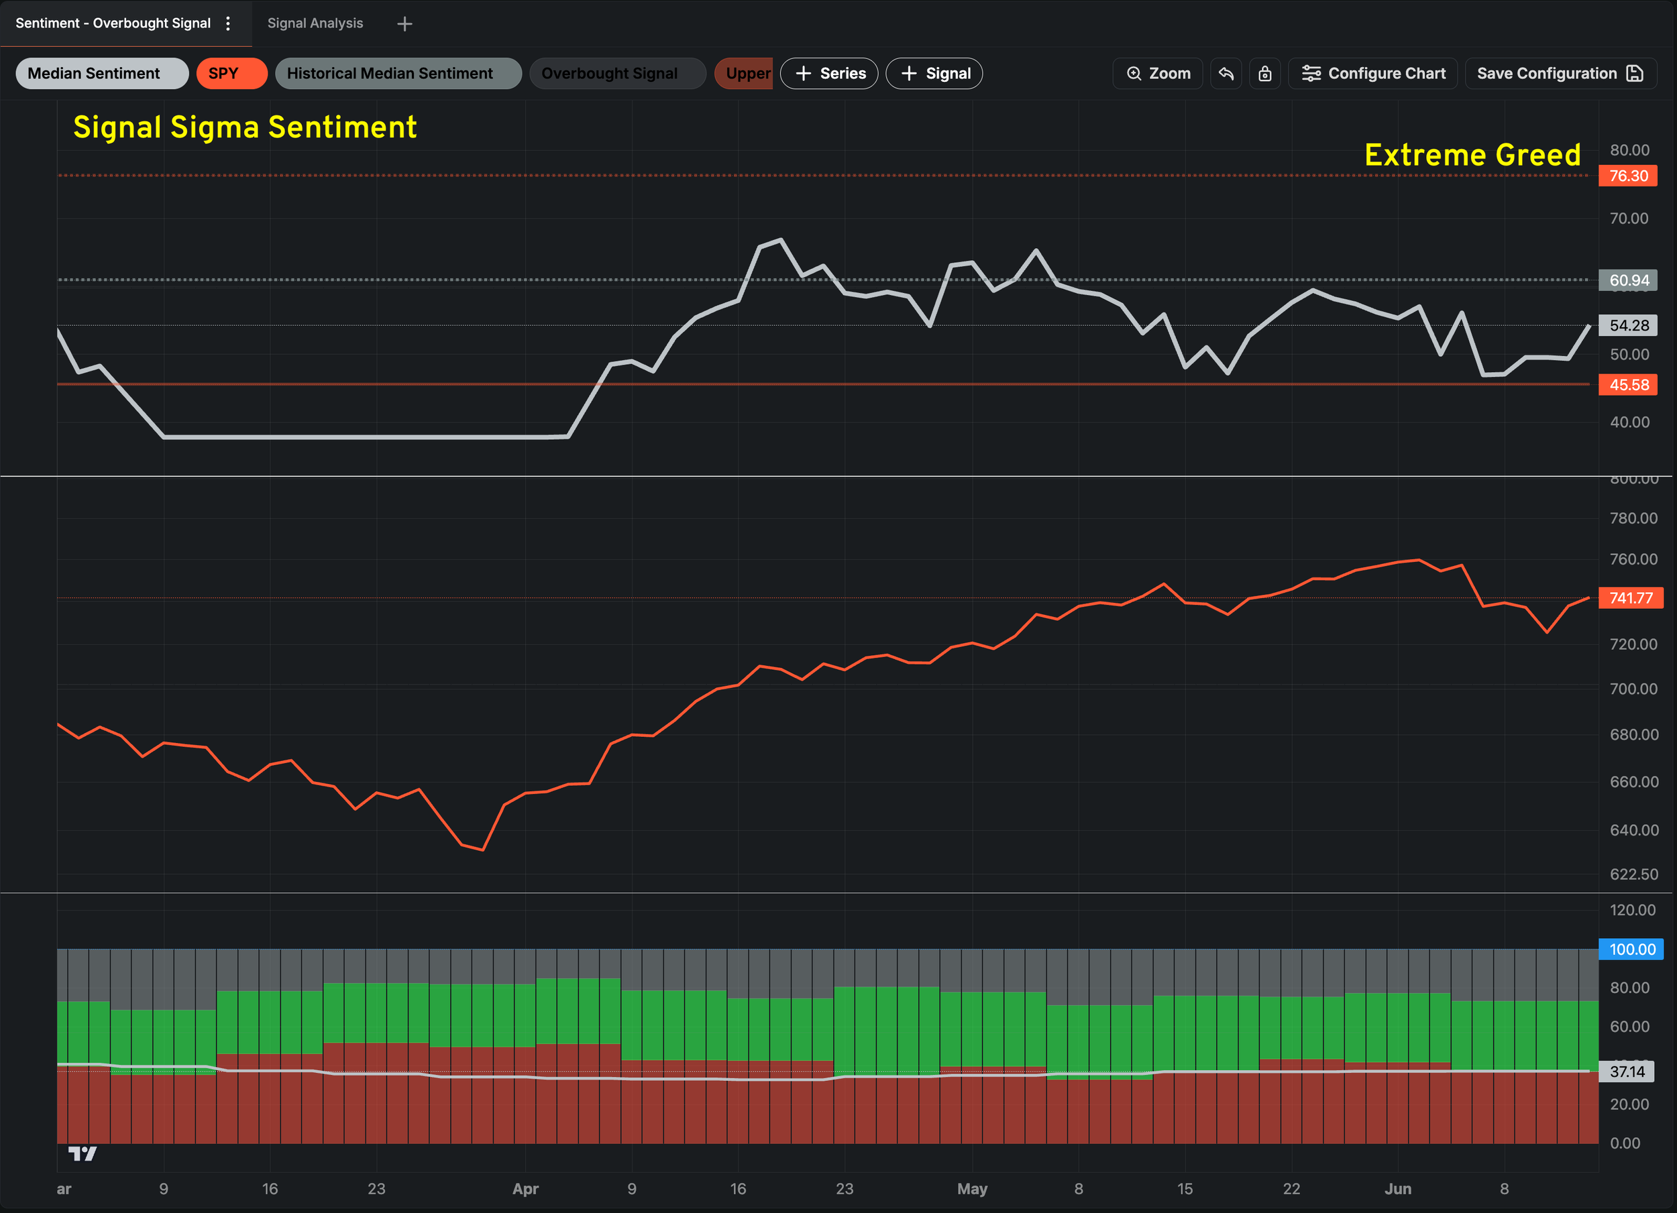Click the 50.00 sentiment axis tick

pos(1629,354)
